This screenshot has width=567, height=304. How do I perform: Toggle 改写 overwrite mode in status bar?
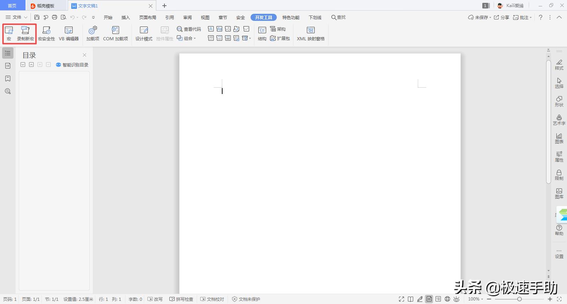(155, 299)
